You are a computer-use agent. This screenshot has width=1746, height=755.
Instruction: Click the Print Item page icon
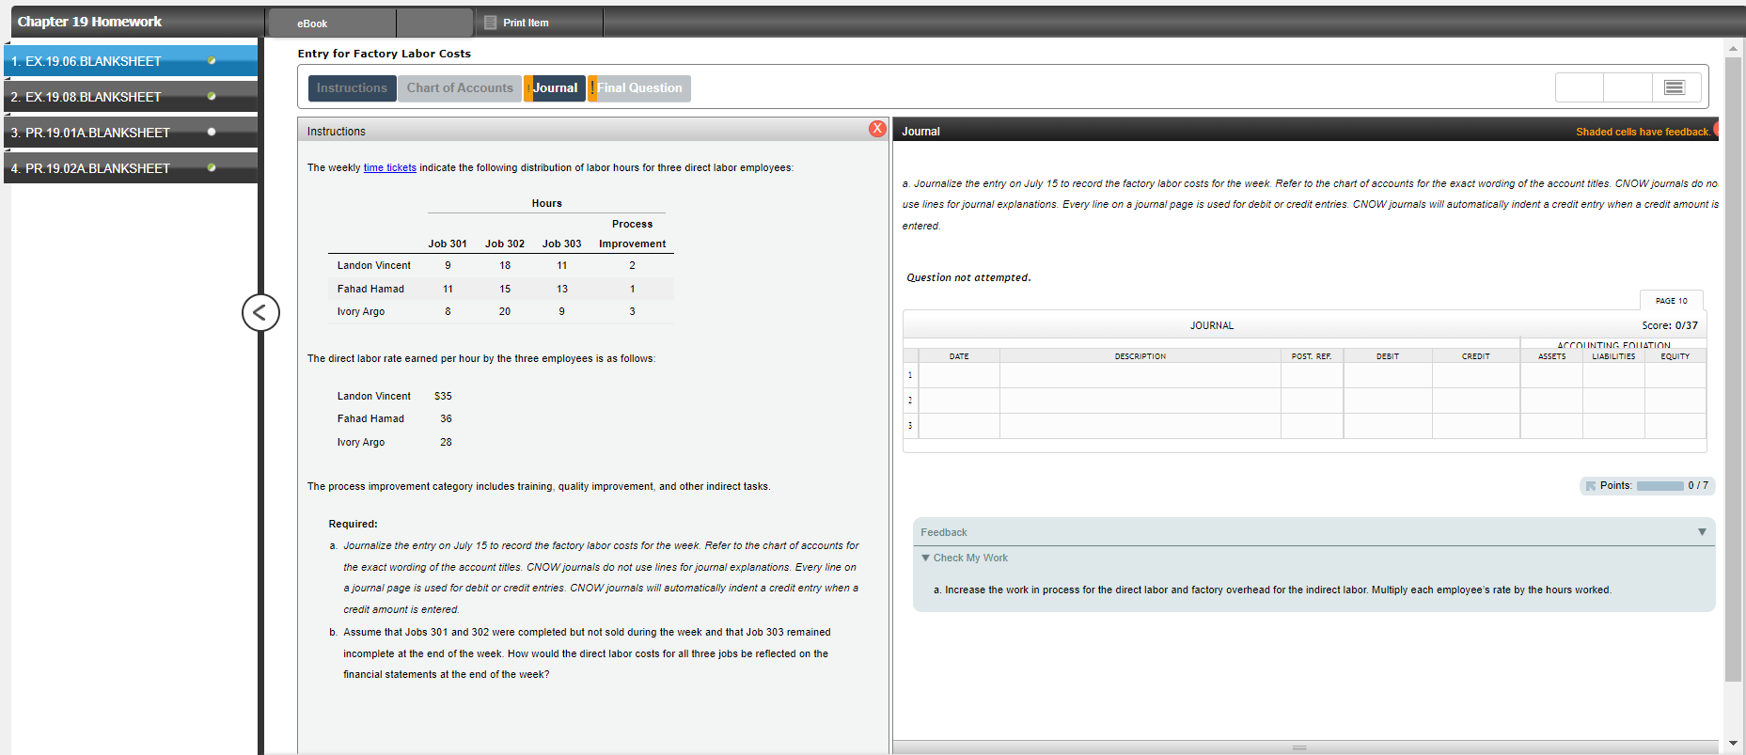[490, 23]
